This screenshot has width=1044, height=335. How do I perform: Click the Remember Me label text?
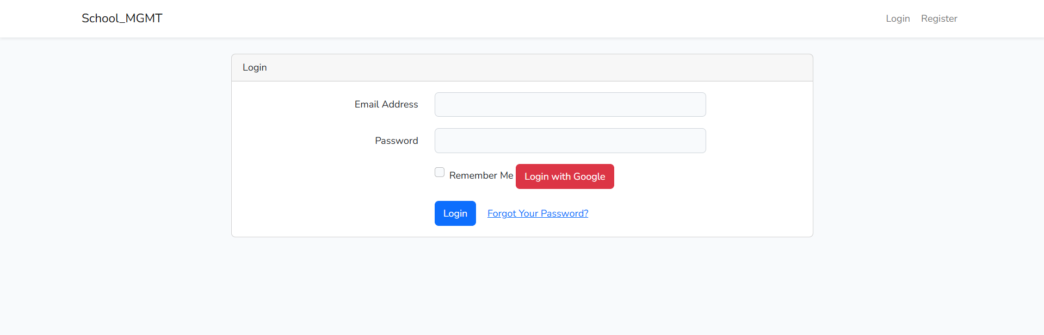[x=480, y=175]
